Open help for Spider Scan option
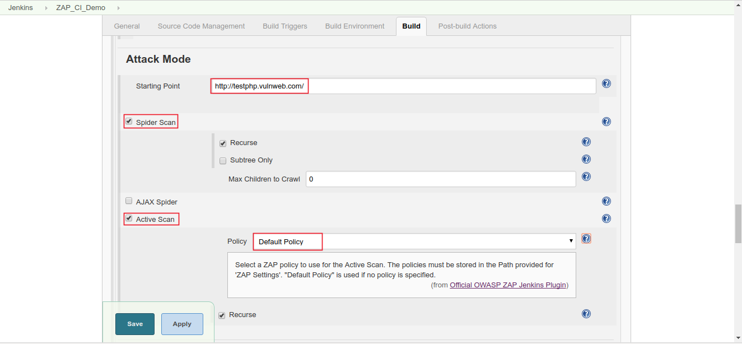 pyautogui.click(x=606, y=121)
